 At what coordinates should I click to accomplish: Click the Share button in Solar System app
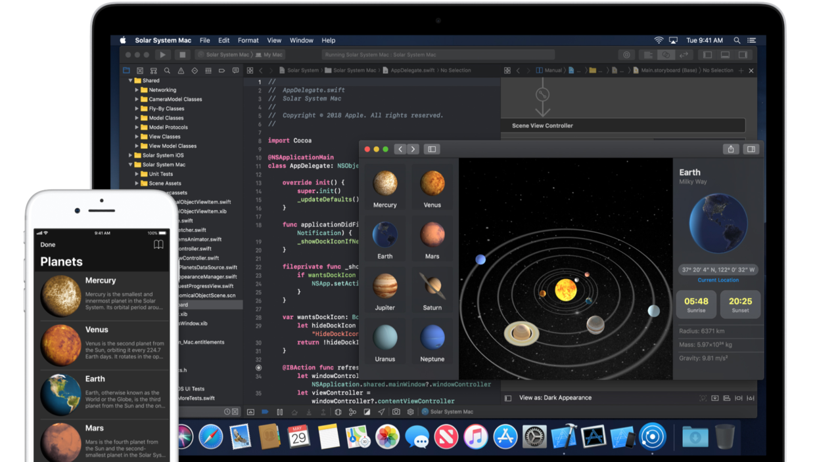(731, 149)
